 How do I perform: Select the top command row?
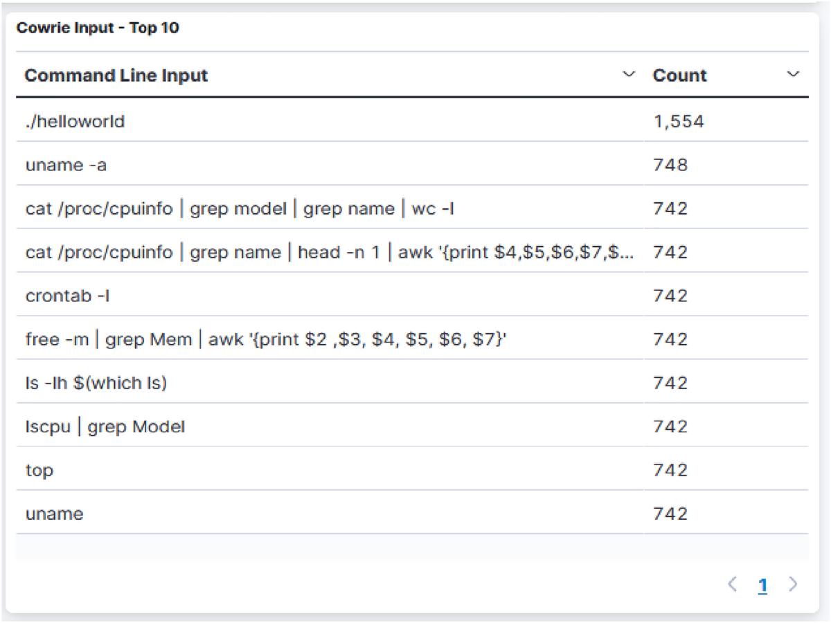click(x=39, y=470)
